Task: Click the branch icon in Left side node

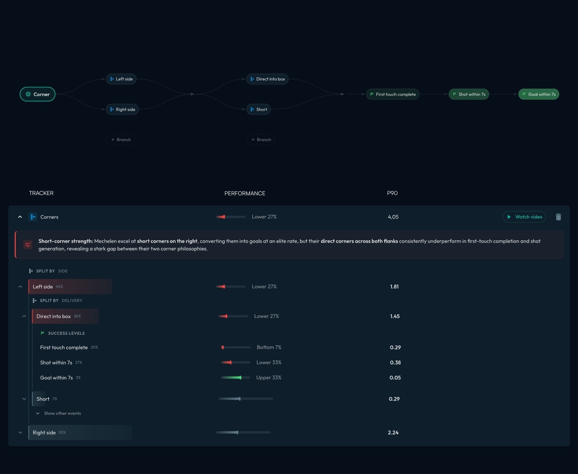Action: point(112,79)
